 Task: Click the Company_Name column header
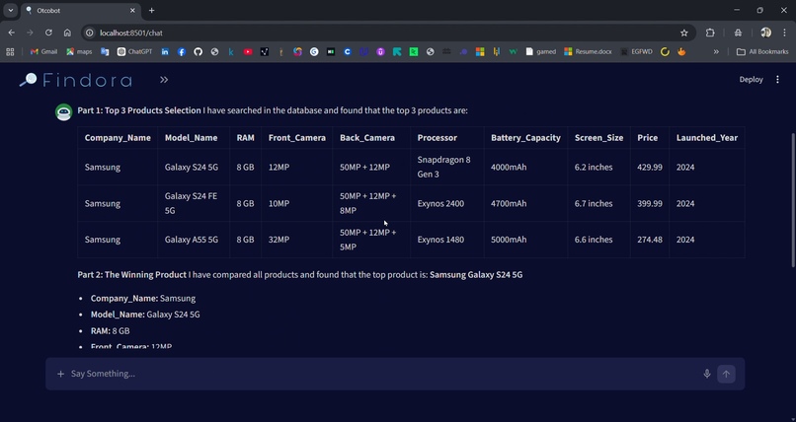coord(118,138)
